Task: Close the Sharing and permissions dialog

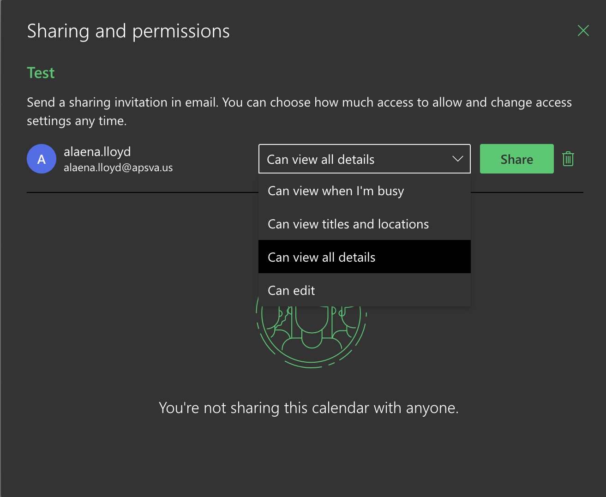Action: 583,31
